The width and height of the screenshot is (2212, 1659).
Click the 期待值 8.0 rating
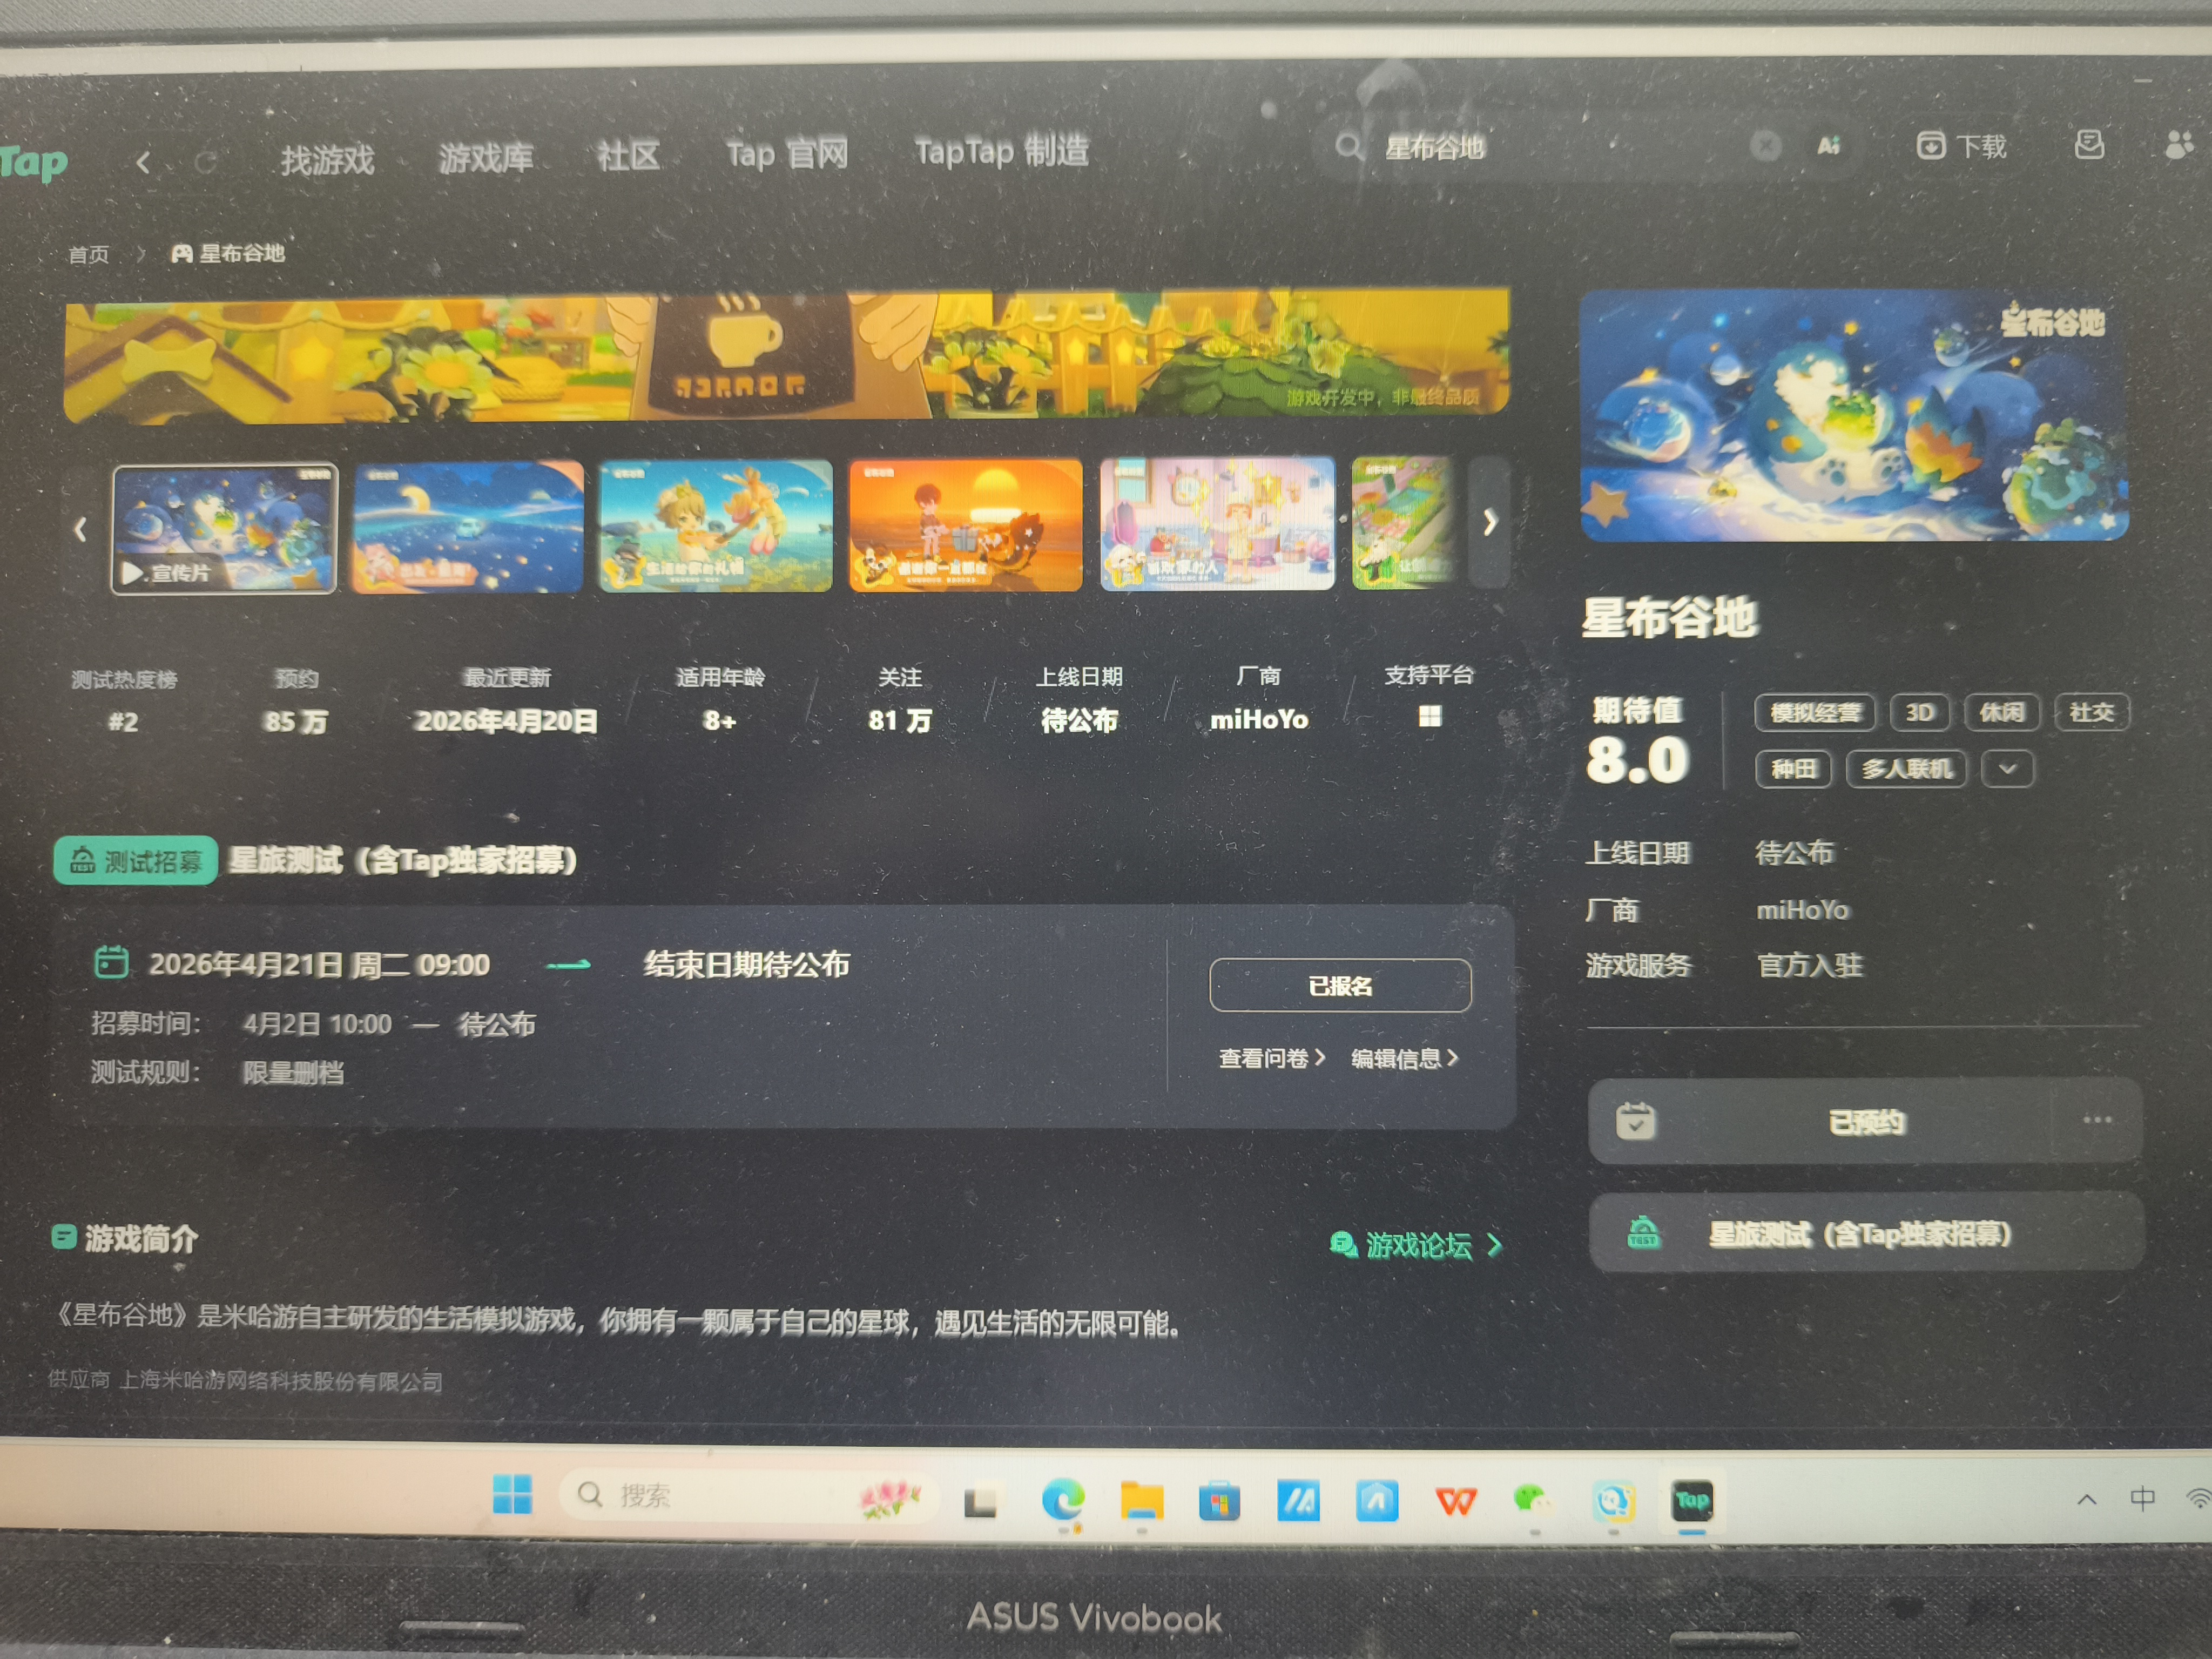tap(1638, 740)
